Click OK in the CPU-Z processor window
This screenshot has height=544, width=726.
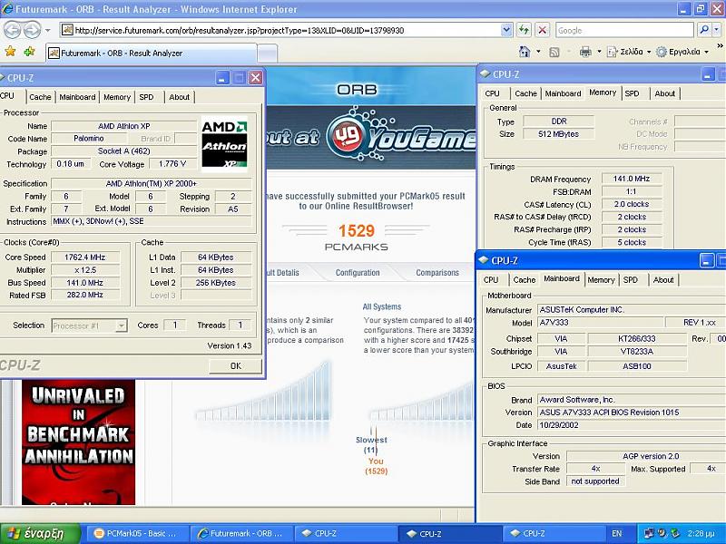236,366
